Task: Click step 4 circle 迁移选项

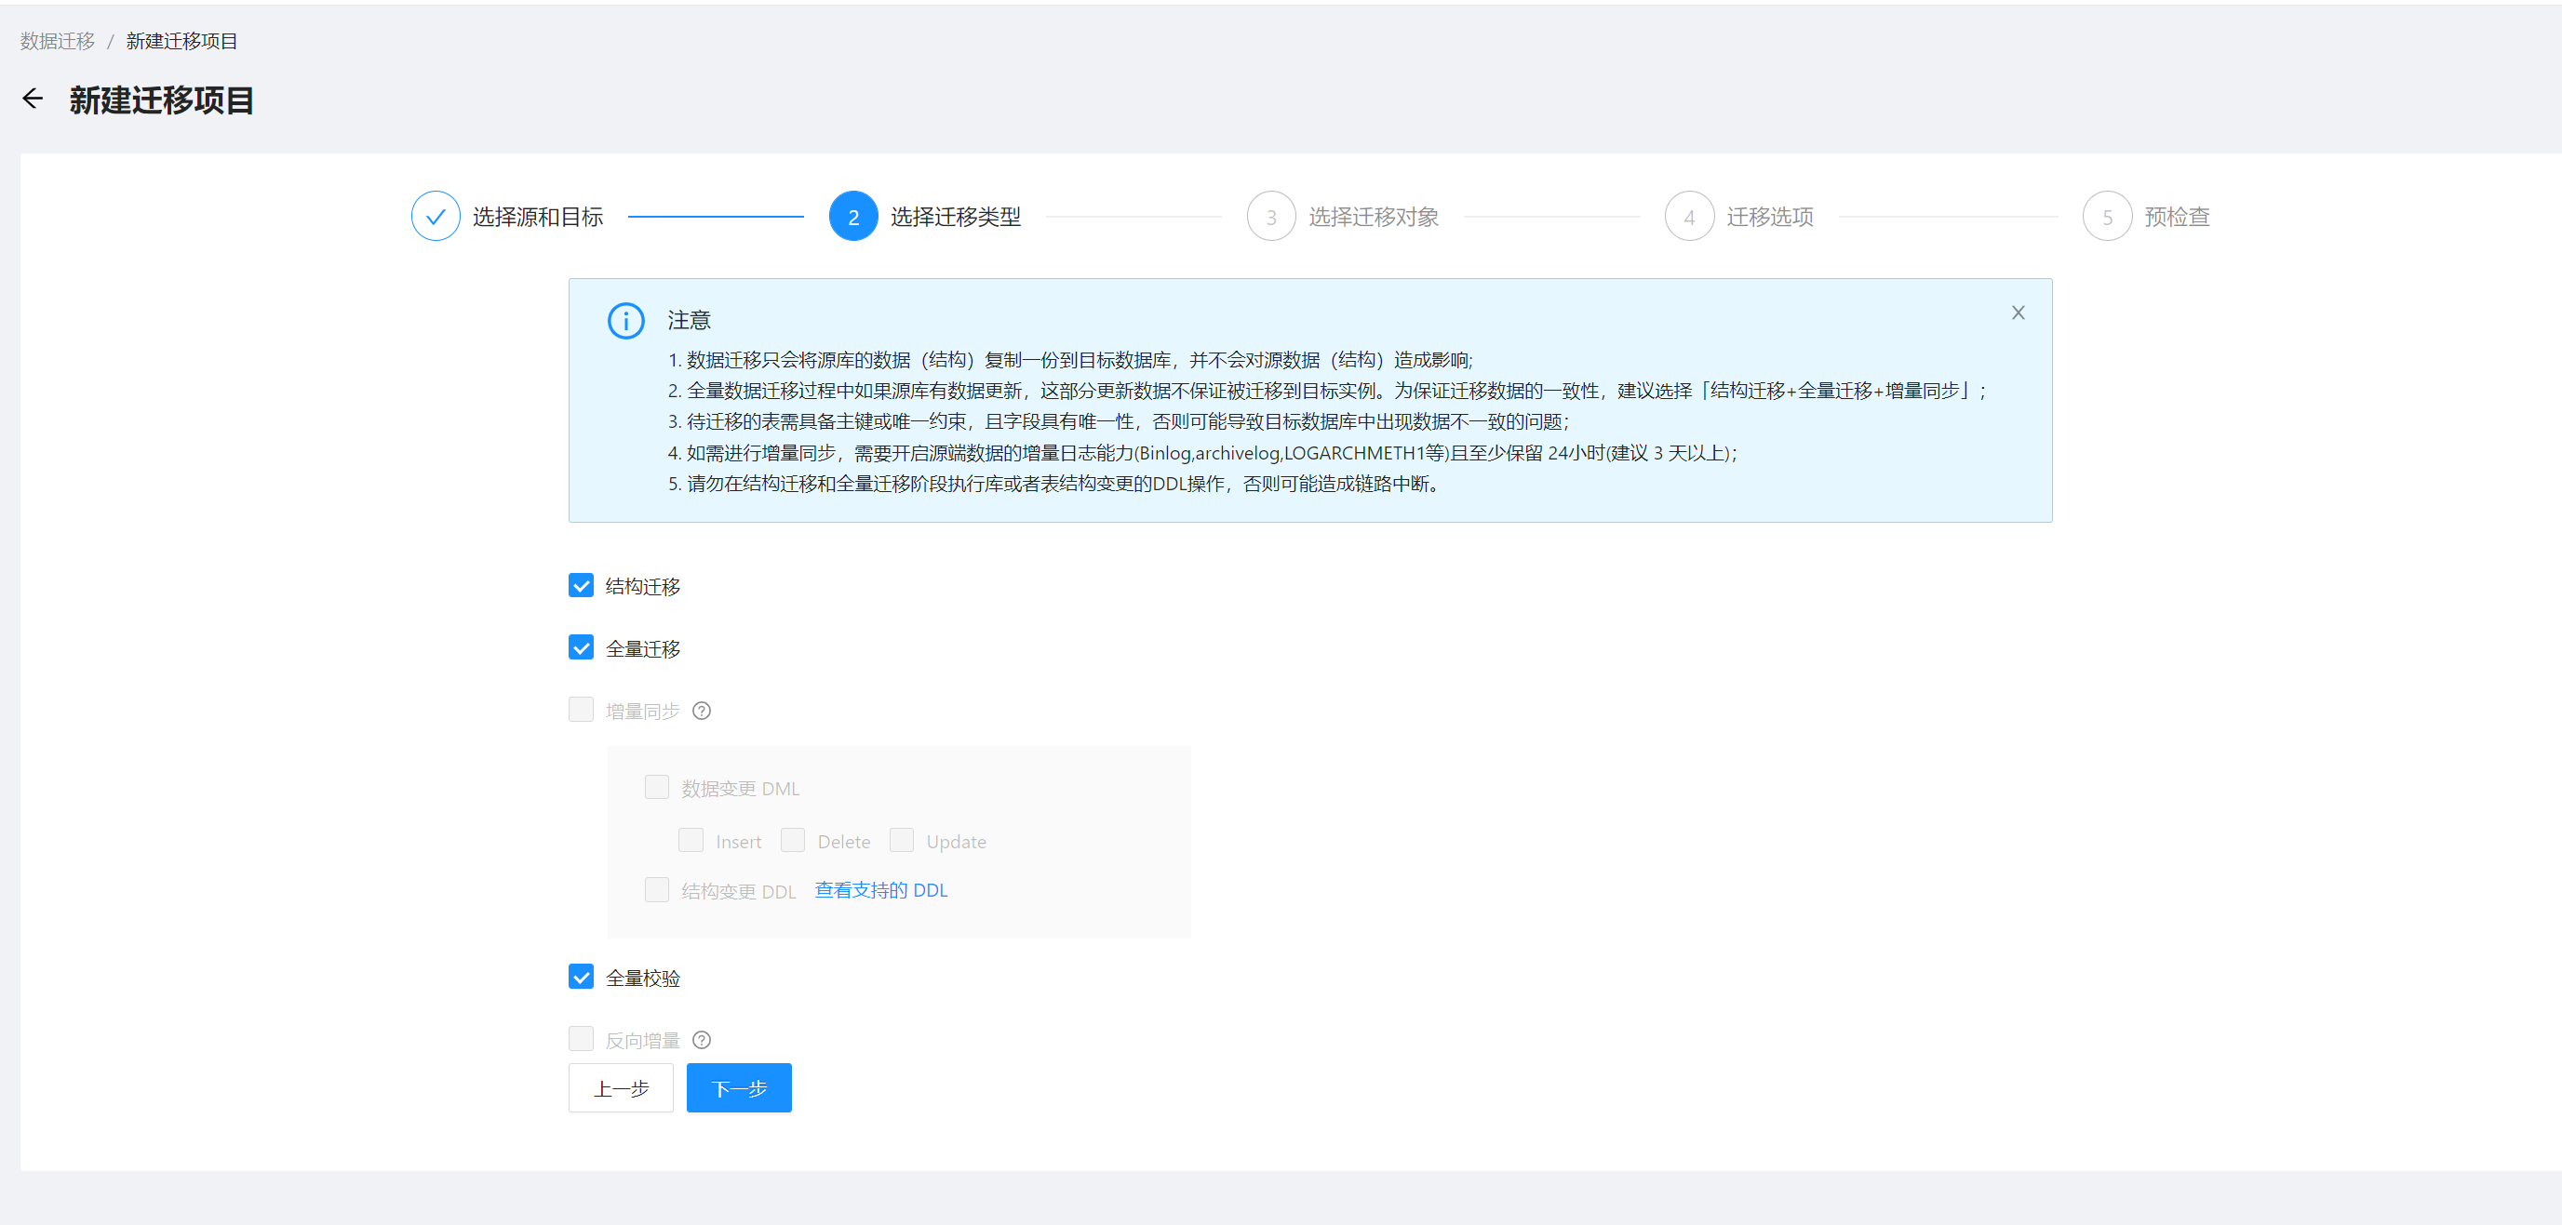Action: (x=1689, y=216)
